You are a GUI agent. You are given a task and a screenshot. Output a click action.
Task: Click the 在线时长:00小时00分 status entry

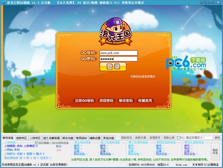pos(142,165)
